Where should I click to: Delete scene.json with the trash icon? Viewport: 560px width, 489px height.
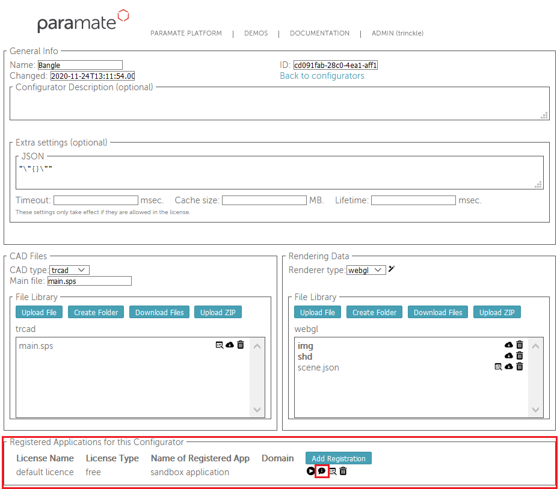(x=520, y=366)
